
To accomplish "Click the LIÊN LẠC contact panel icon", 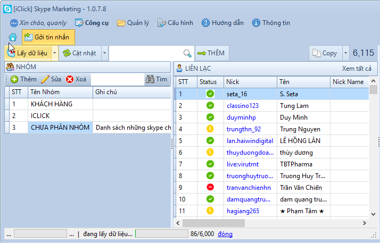I will tap(179, 69).
